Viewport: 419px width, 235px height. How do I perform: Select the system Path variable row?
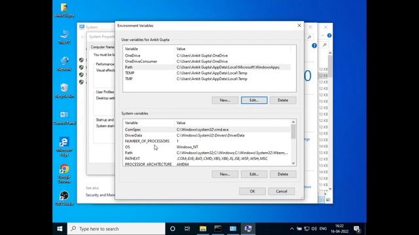[207, 153]
